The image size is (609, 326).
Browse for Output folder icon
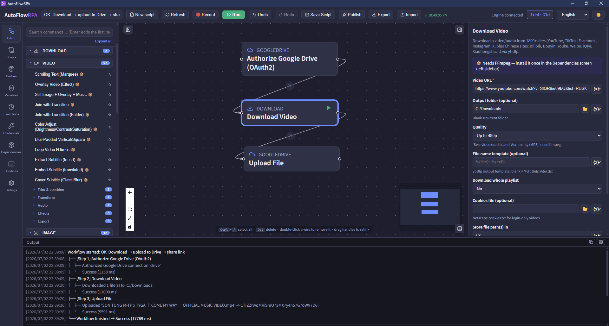(x=585, y=109)
